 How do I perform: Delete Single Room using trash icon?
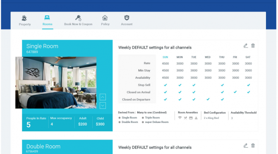coord(253,46)
